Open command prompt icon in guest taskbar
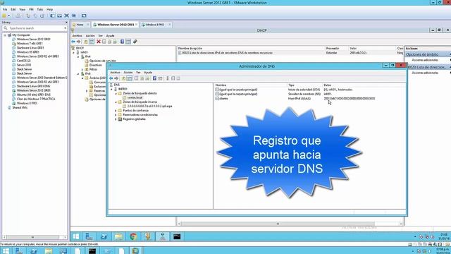This screenshot has height=254, width=451. pos(177,236)
